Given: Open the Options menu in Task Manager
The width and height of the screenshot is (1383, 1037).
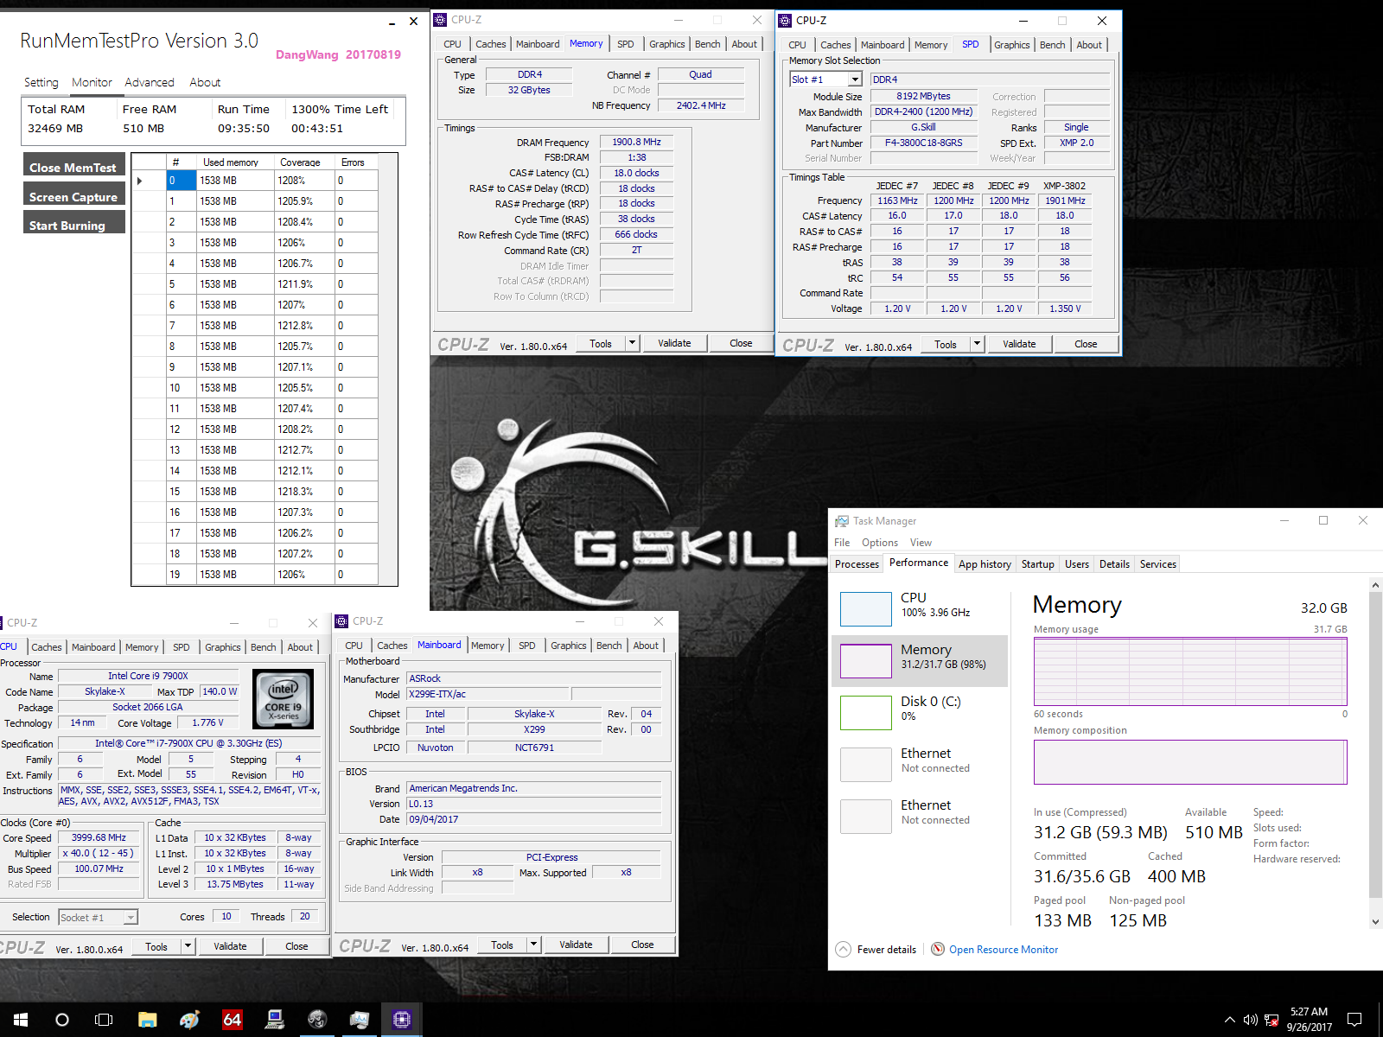Looking at the screenshot, I should pyautogui.click(x=879, y=542).
